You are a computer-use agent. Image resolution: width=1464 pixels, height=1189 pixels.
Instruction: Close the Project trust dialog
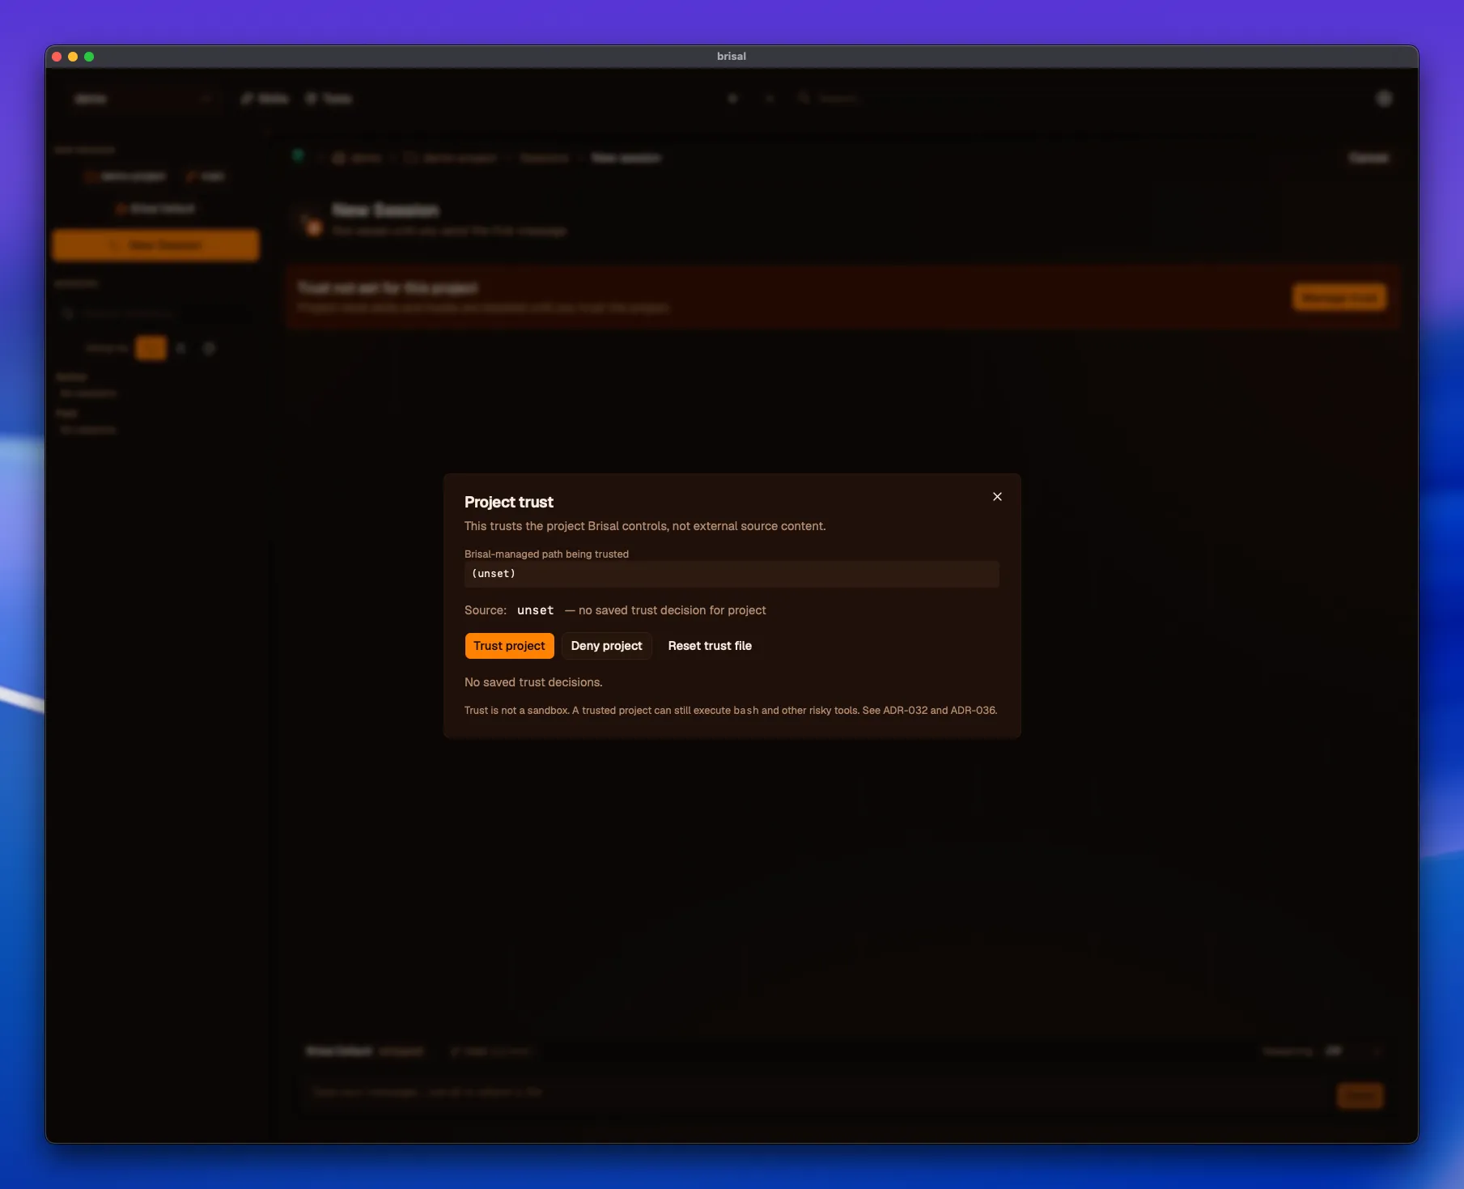click(x=997, y=496)
